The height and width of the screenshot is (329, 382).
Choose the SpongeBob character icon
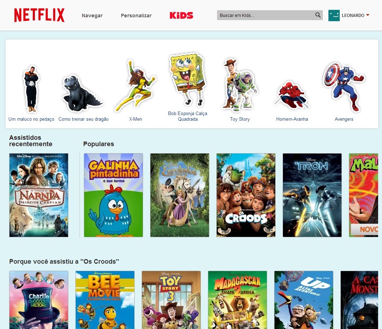(x=187, y=79)
